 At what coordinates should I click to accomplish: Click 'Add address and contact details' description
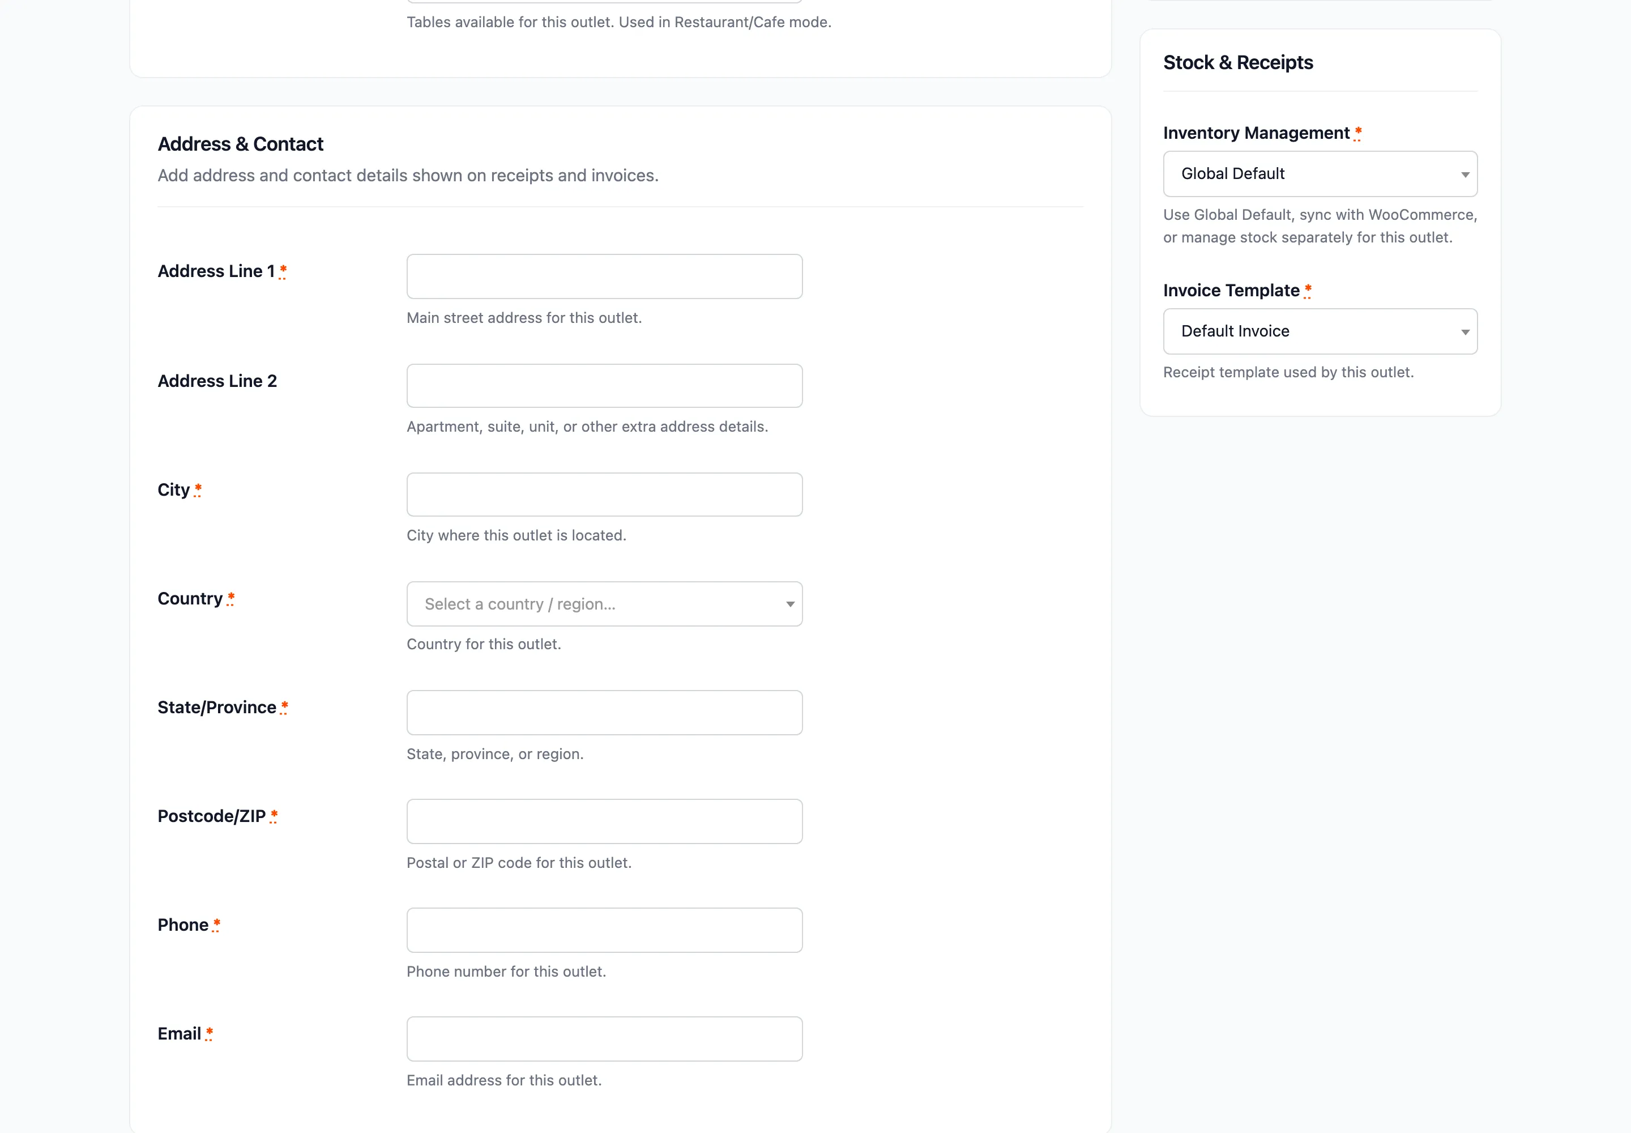pos(408,176)
